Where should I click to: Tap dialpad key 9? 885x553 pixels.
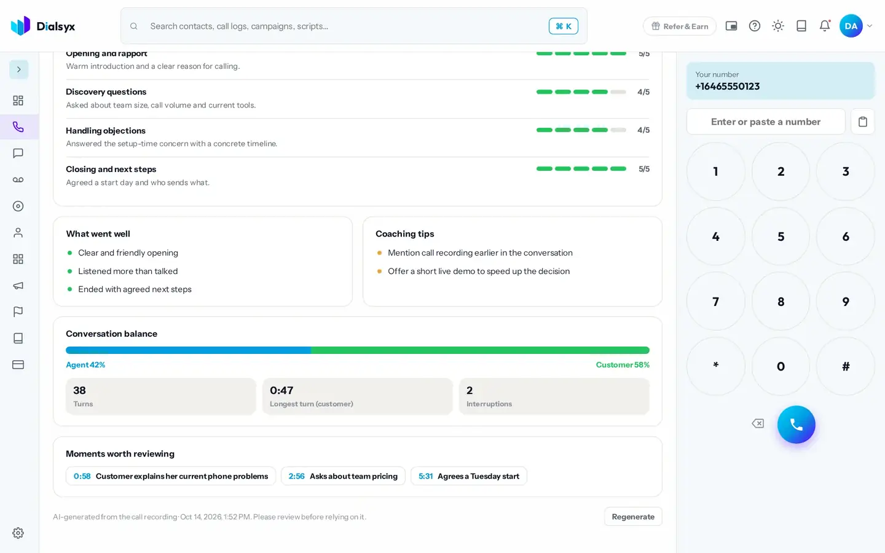click(846, 301)
